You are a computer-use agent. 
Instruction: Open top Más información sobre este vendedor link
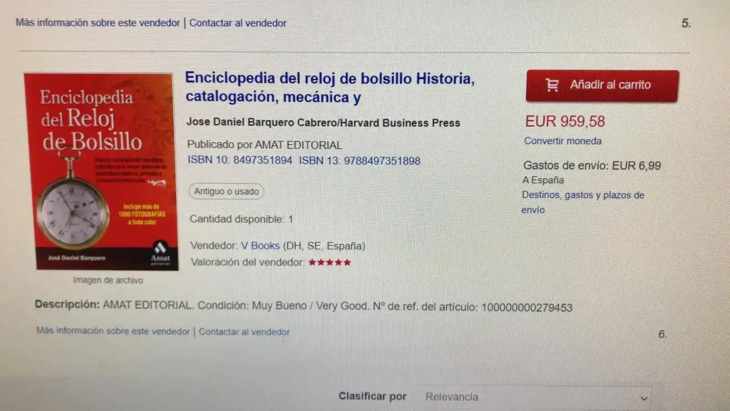coord(98,23)
